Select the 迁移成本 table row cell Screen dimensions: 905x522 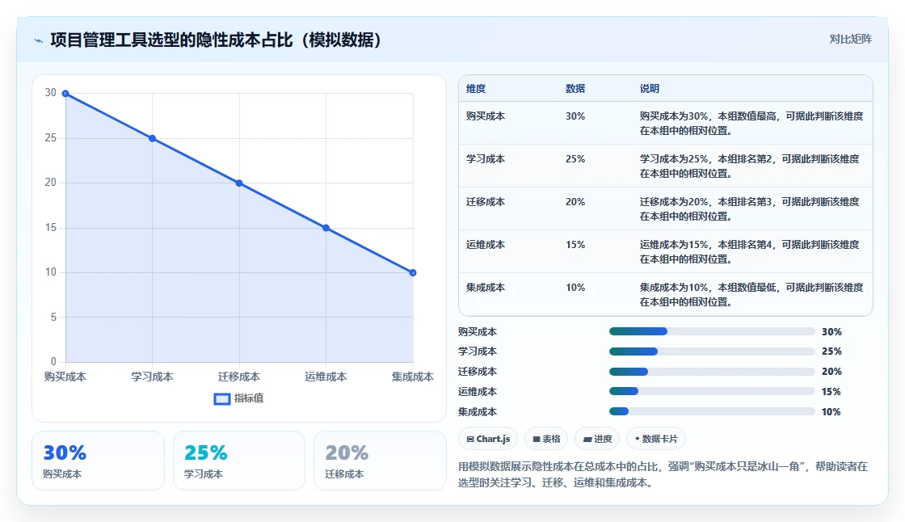486,201
